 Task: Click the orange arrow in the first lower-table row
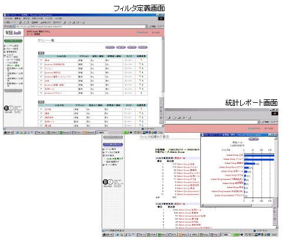pos(141,109)
